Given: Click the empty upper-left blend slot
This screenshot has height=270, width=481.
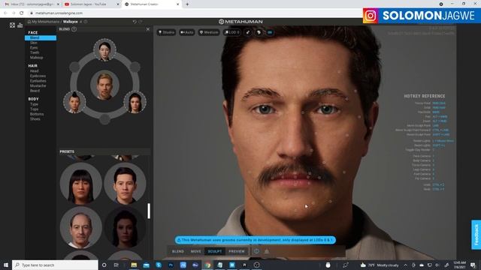Looking at the screenshot, I should pyautogui.click(x=74, y=67).
